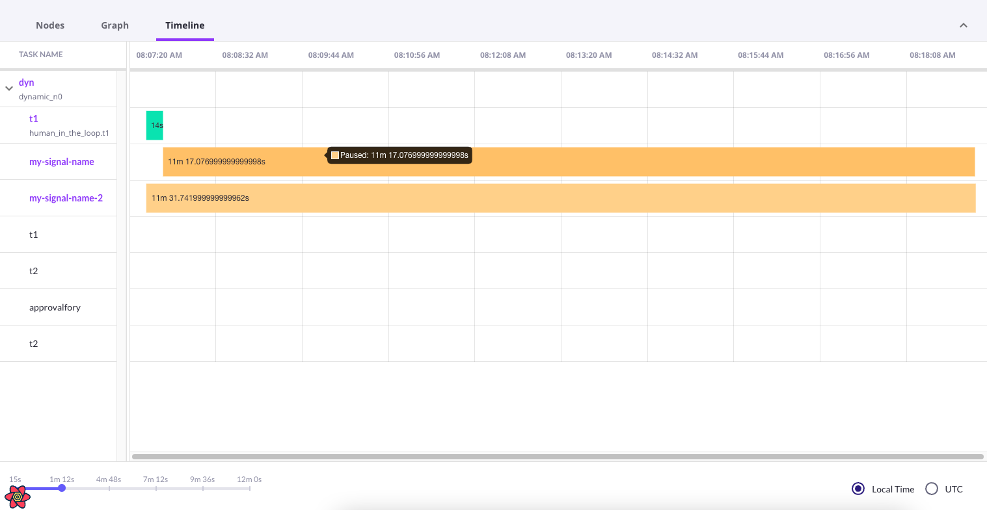Select the approvalfory task row
The width and height of the screenshot is (987, 510).
[59, 307]
